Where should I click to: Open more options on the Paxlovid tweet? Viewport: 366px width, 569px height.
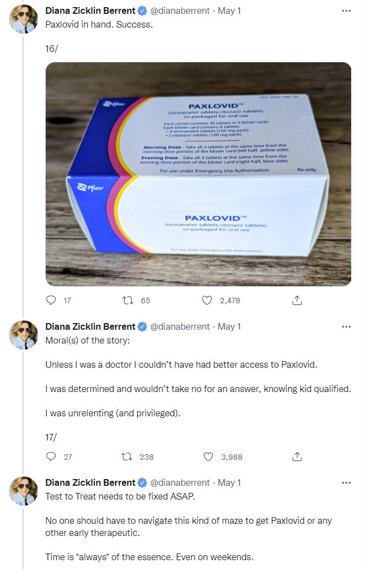click(346, 10)
